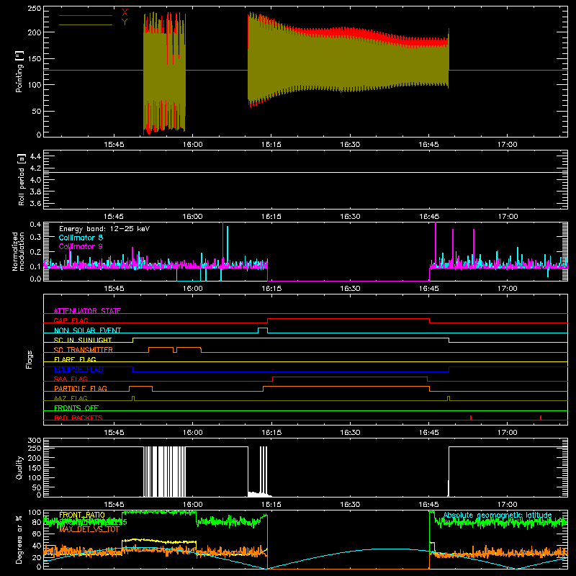Click the cyan modulation spike near 16:06

[x=228, y=245]
